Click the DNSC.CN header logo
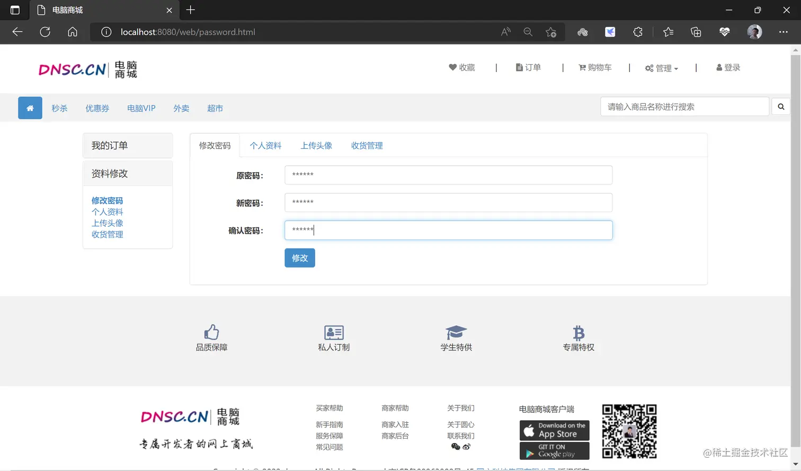The height and width of the screenshot is (471, 801). (88, 69)
